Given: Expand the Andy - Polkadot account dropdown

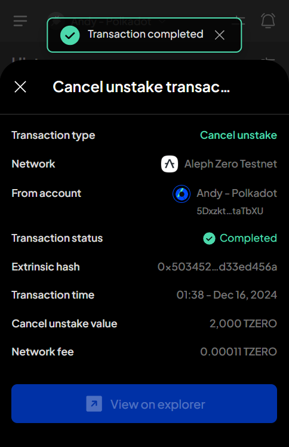Looking at the screenshot, I should pos(162,22).
